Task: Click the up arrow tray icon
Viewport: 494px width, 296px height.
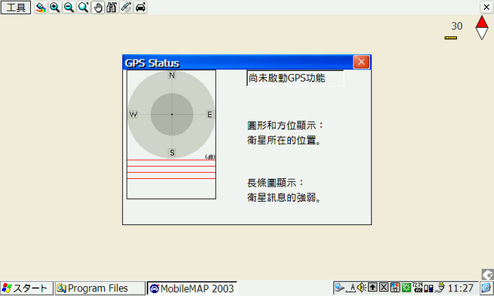Action: point(373,288)
